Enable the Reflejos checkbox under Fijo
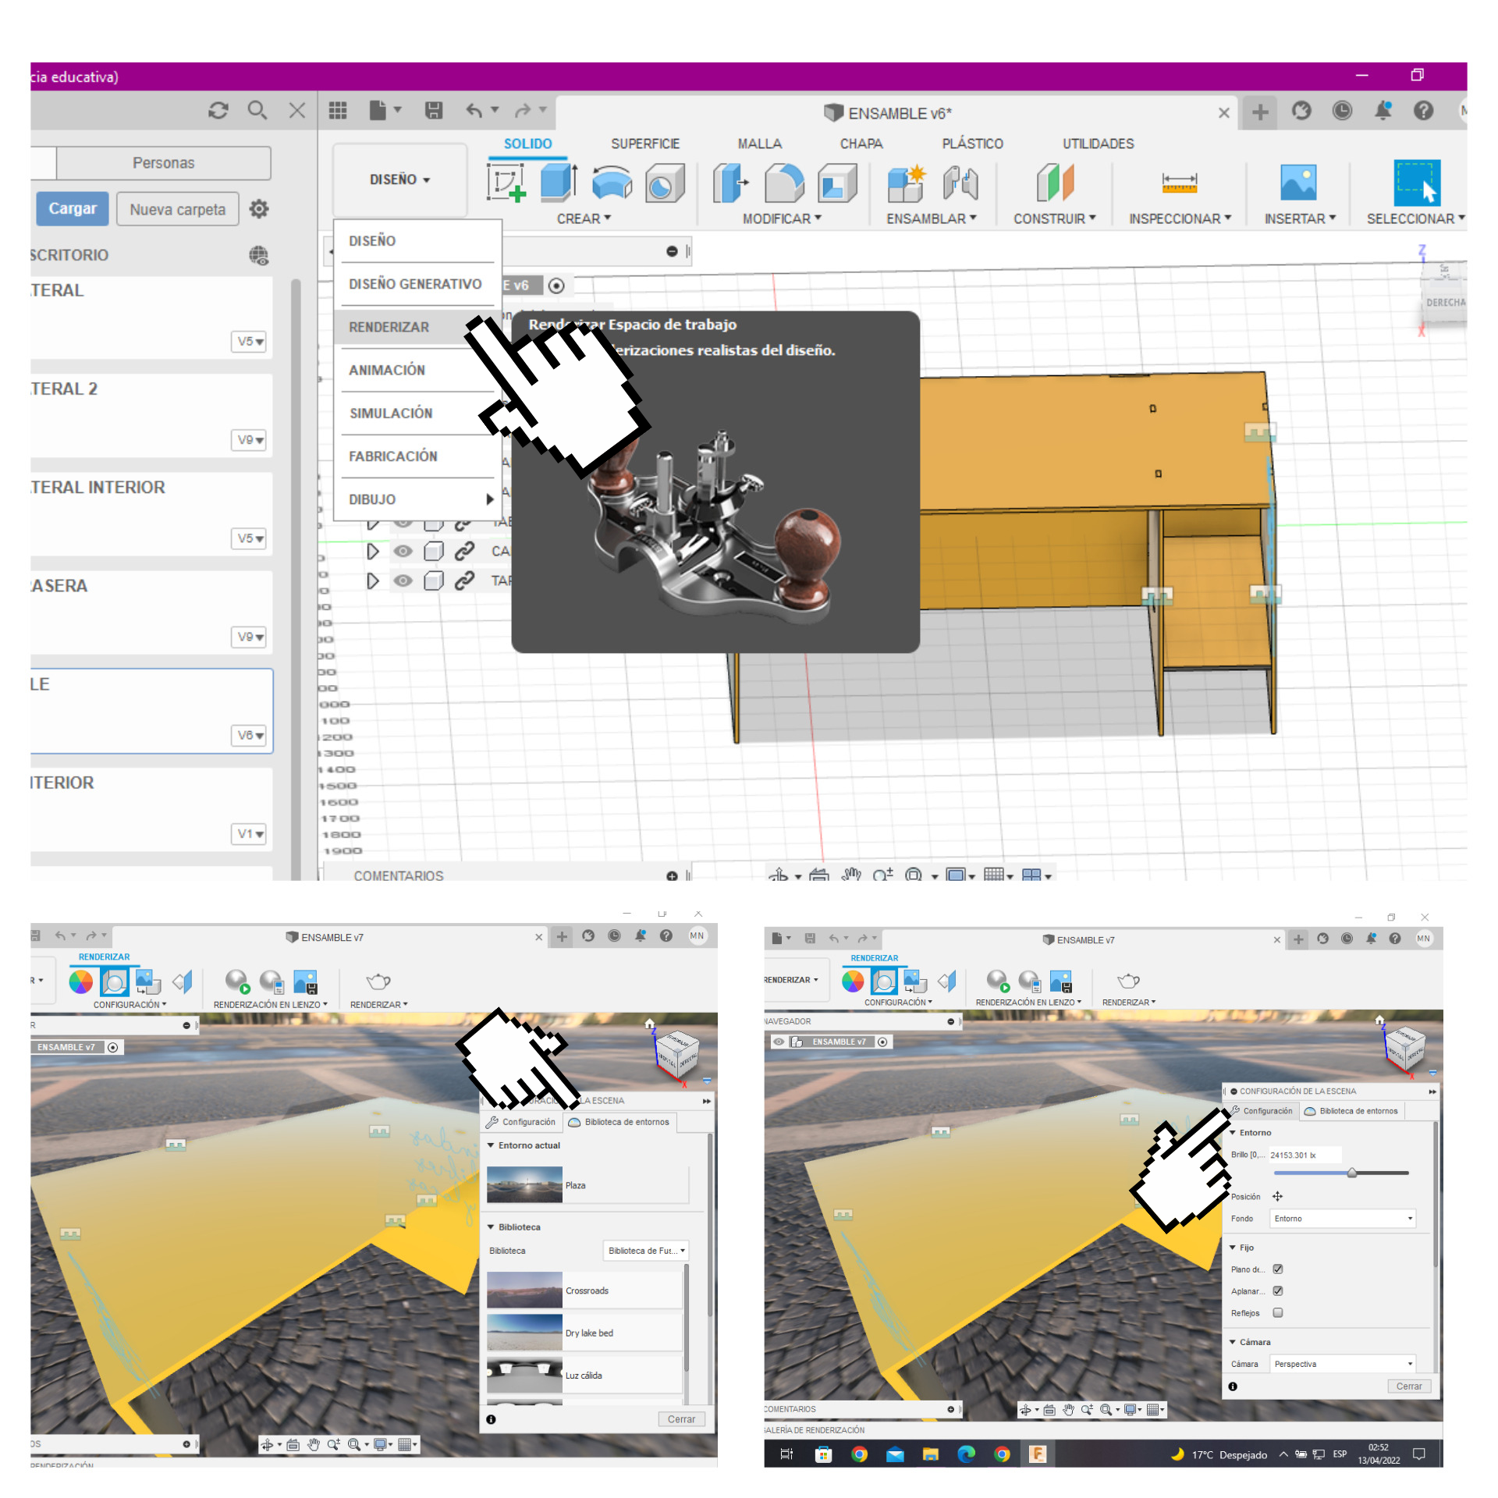Image resolution: width=1498 pixels, height=1498 pixels. (1278, 1313)
